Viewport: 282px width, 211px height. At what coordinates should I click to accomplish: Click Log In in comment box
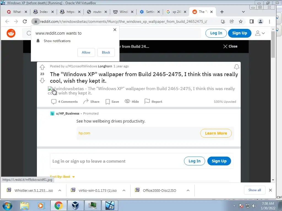194,161
